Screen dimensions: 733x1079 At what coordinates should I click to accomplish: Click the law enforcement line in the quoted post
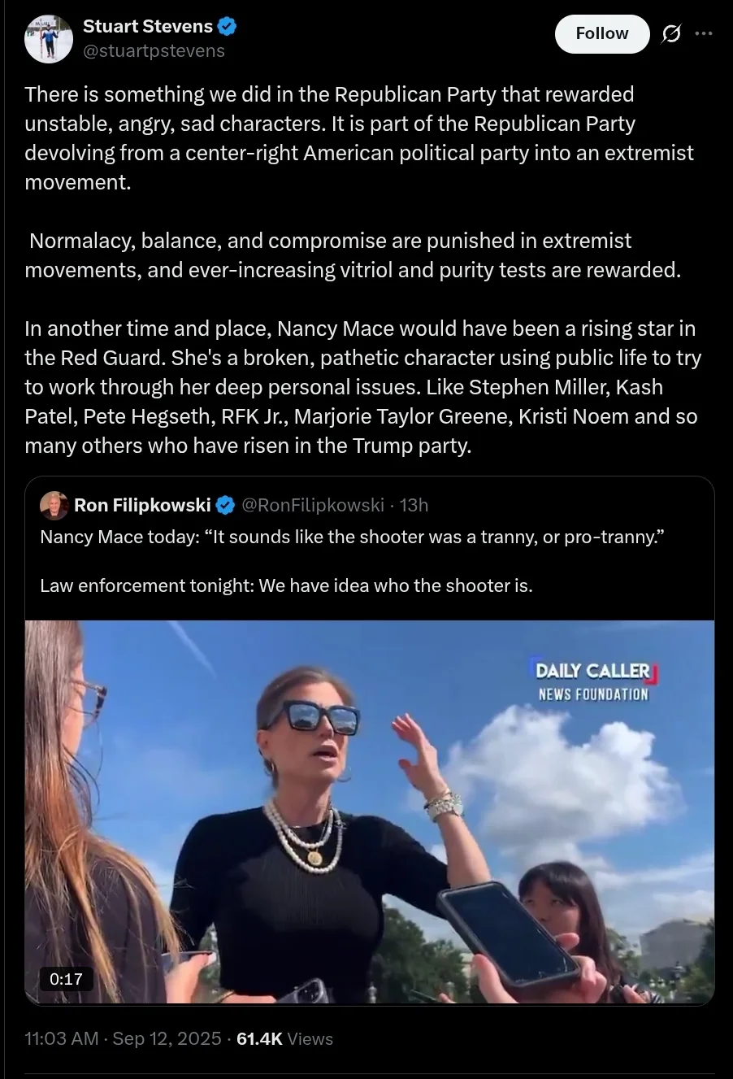(286, 585)
